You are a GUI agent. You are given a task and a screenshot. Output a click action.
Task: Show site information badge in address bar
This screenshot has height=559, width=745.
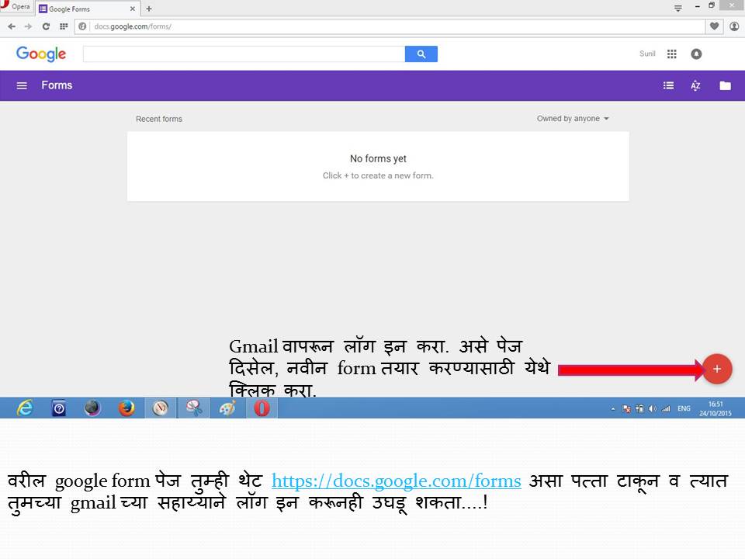point(83,26)
